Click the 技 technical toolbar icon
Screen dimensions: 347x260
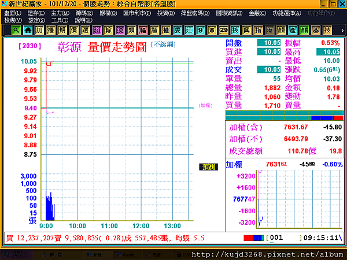(327, 30)
